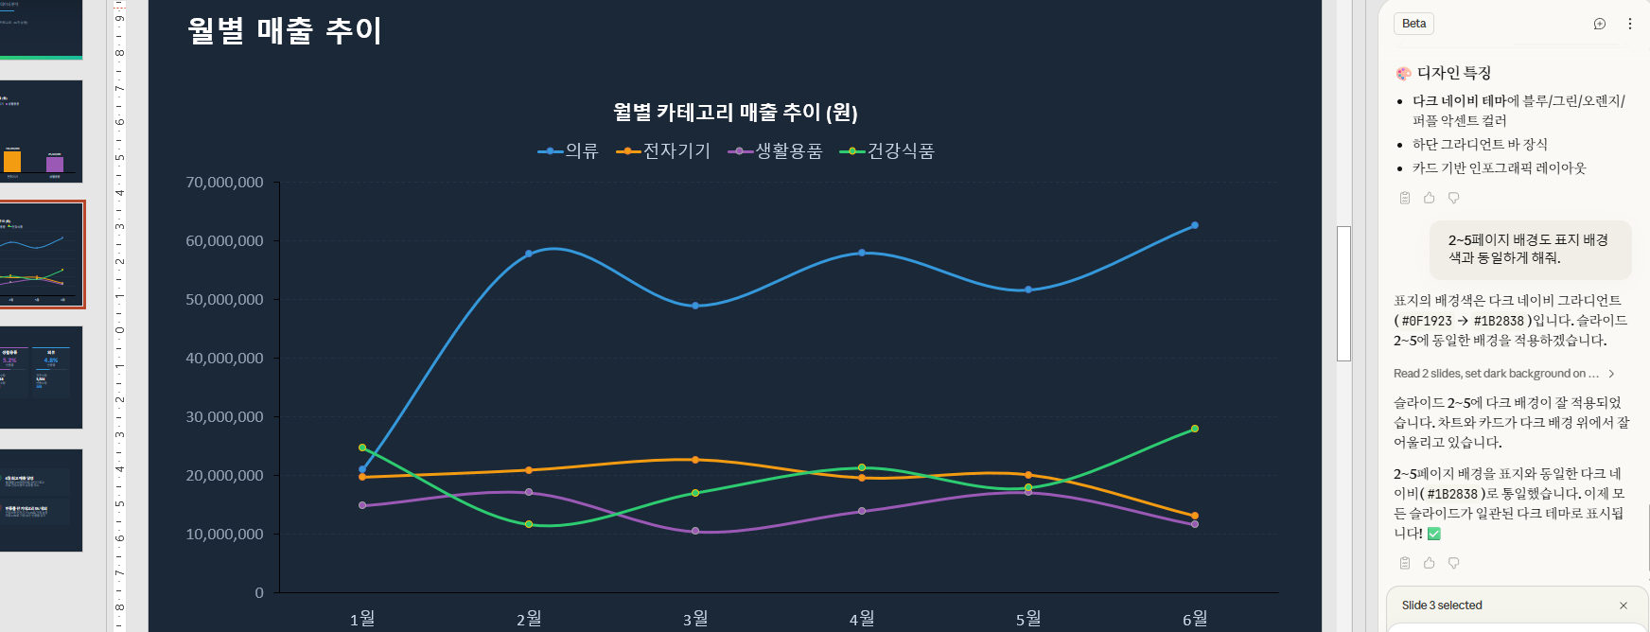Click the copy icon under the latest AI reply
The width and height of the screenshot is (1650, 632).
click(1404, 563)
